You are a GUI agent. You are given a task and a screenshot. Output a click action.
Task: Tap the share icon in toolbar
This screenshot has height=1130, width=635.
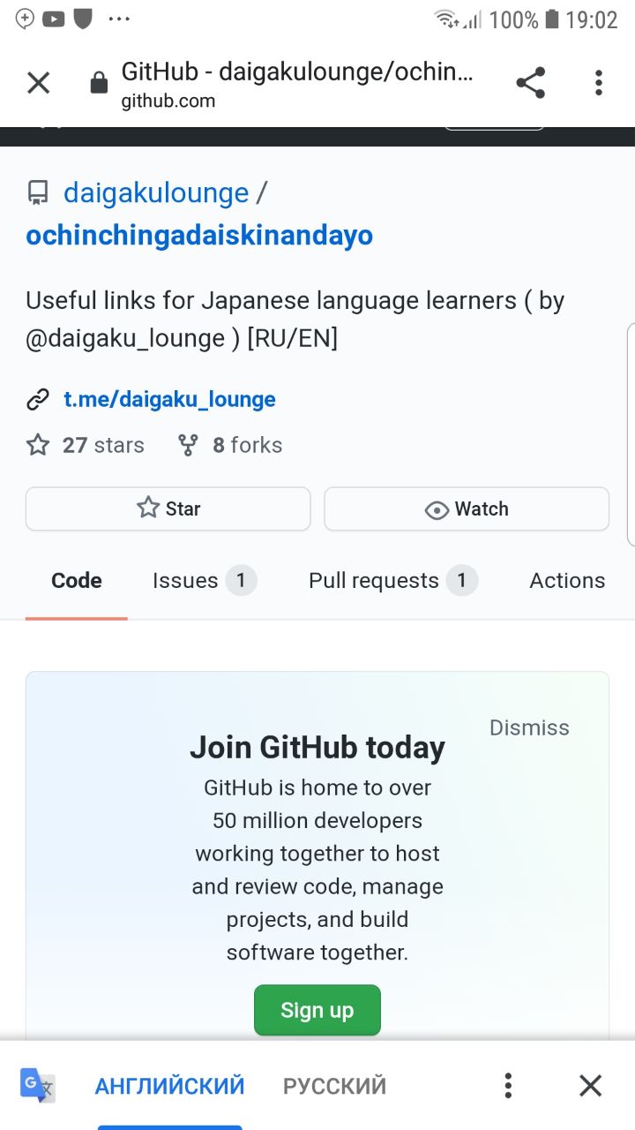[x=530, y=83]
